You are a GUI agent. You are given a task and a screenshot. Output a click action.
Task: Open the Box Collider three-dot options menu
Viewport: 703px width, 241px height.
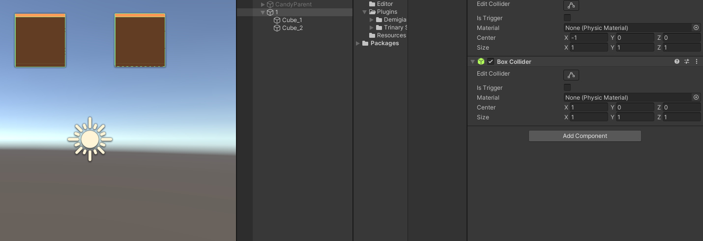point(696,62)
